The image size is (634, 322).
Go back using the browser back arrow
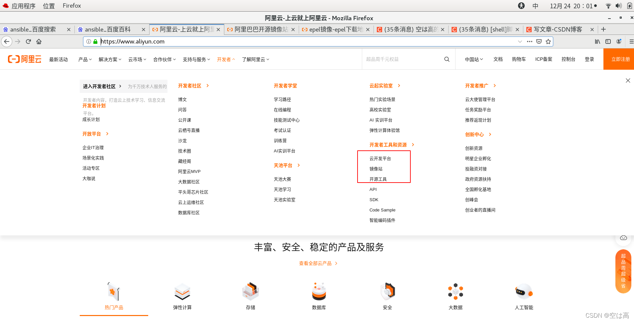(x=7, y=41)
